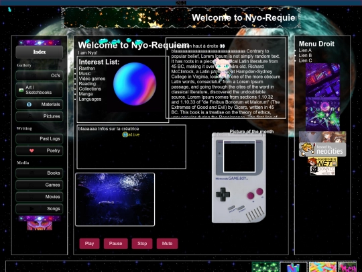Open the Movies media page

coord(40,197)
